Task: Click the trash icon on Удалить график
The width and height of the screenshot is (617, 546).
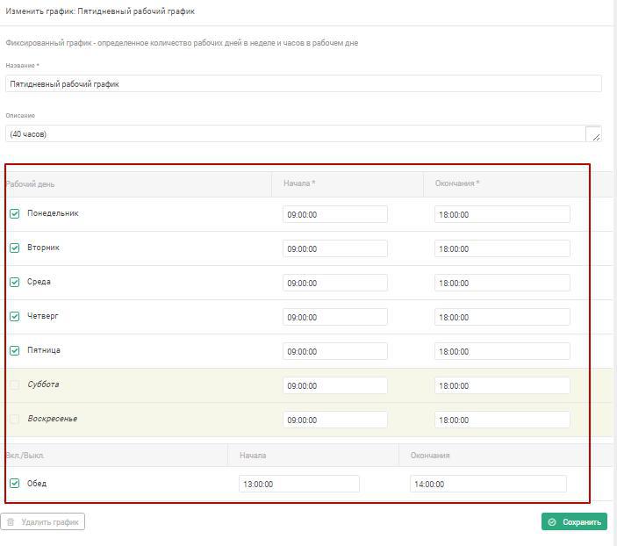Action: coord(11,522)
